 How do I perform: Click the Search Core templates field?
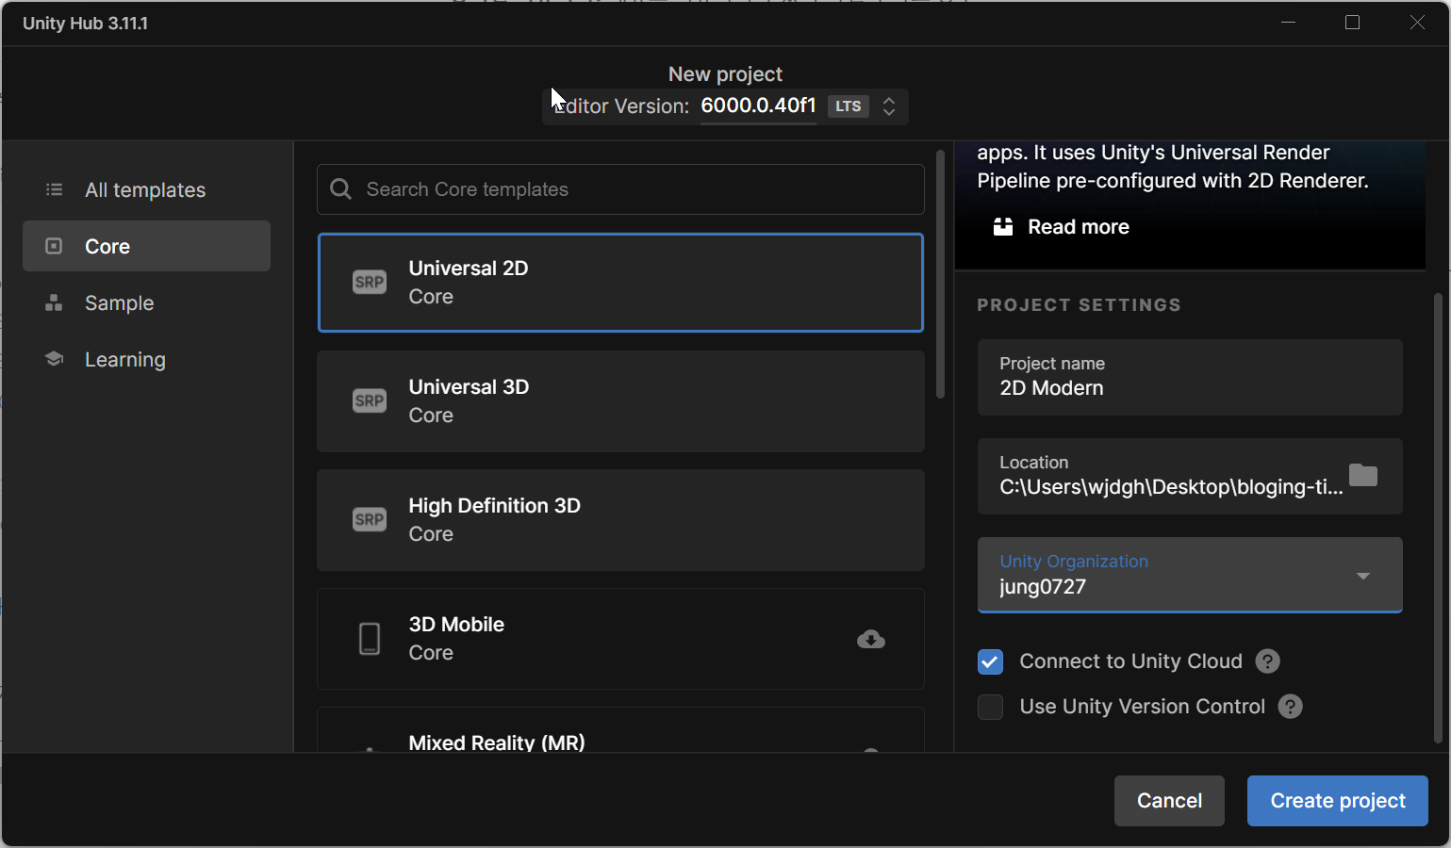pyautogui.click(x=620, y=189)
